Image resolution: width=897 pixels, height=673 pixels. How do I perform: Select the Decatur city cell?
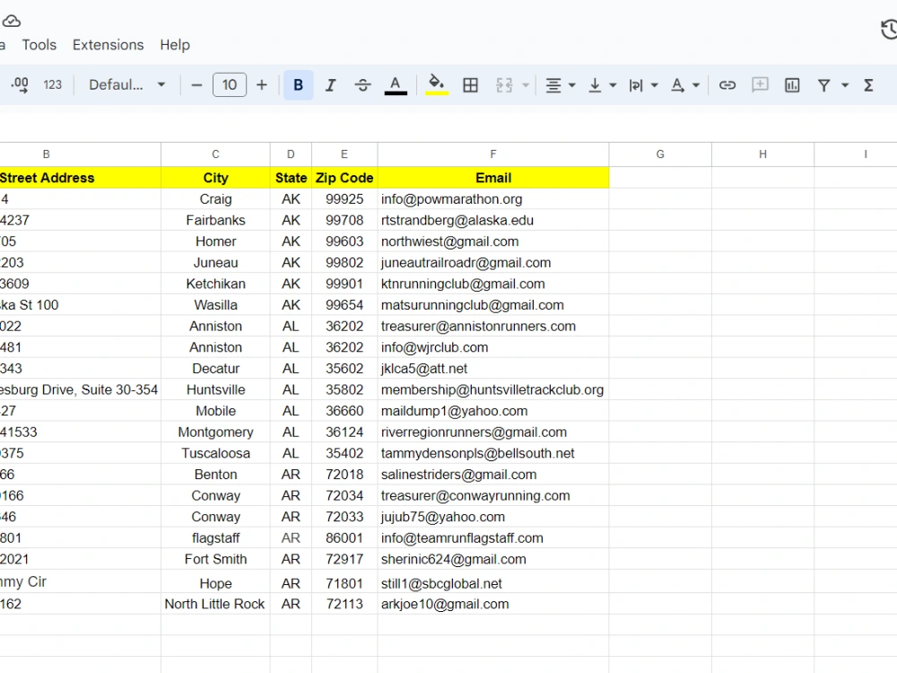pyautogui.click(x=215, y=368)
